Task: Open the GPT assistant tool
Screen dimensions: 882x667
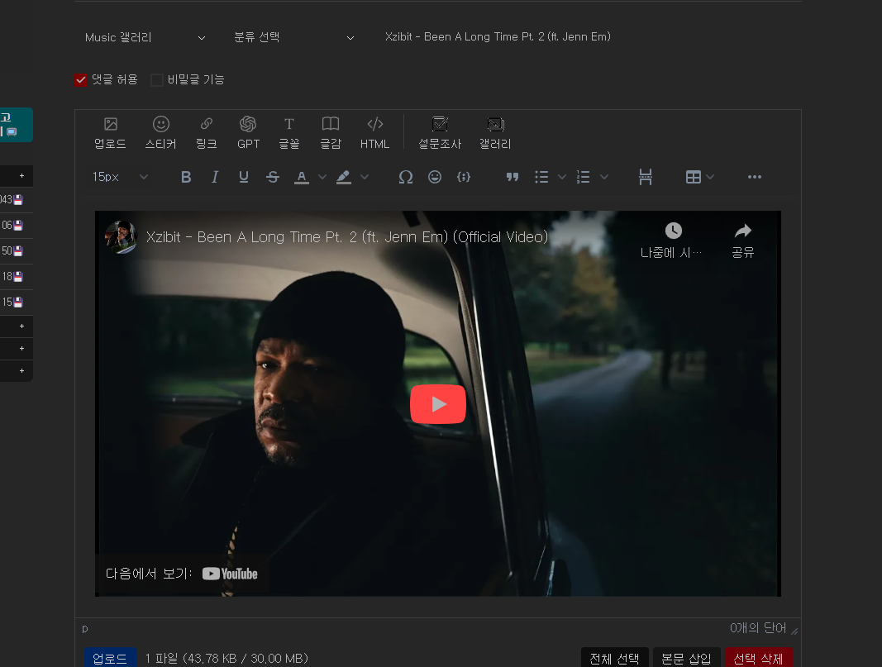Action: 248,133
